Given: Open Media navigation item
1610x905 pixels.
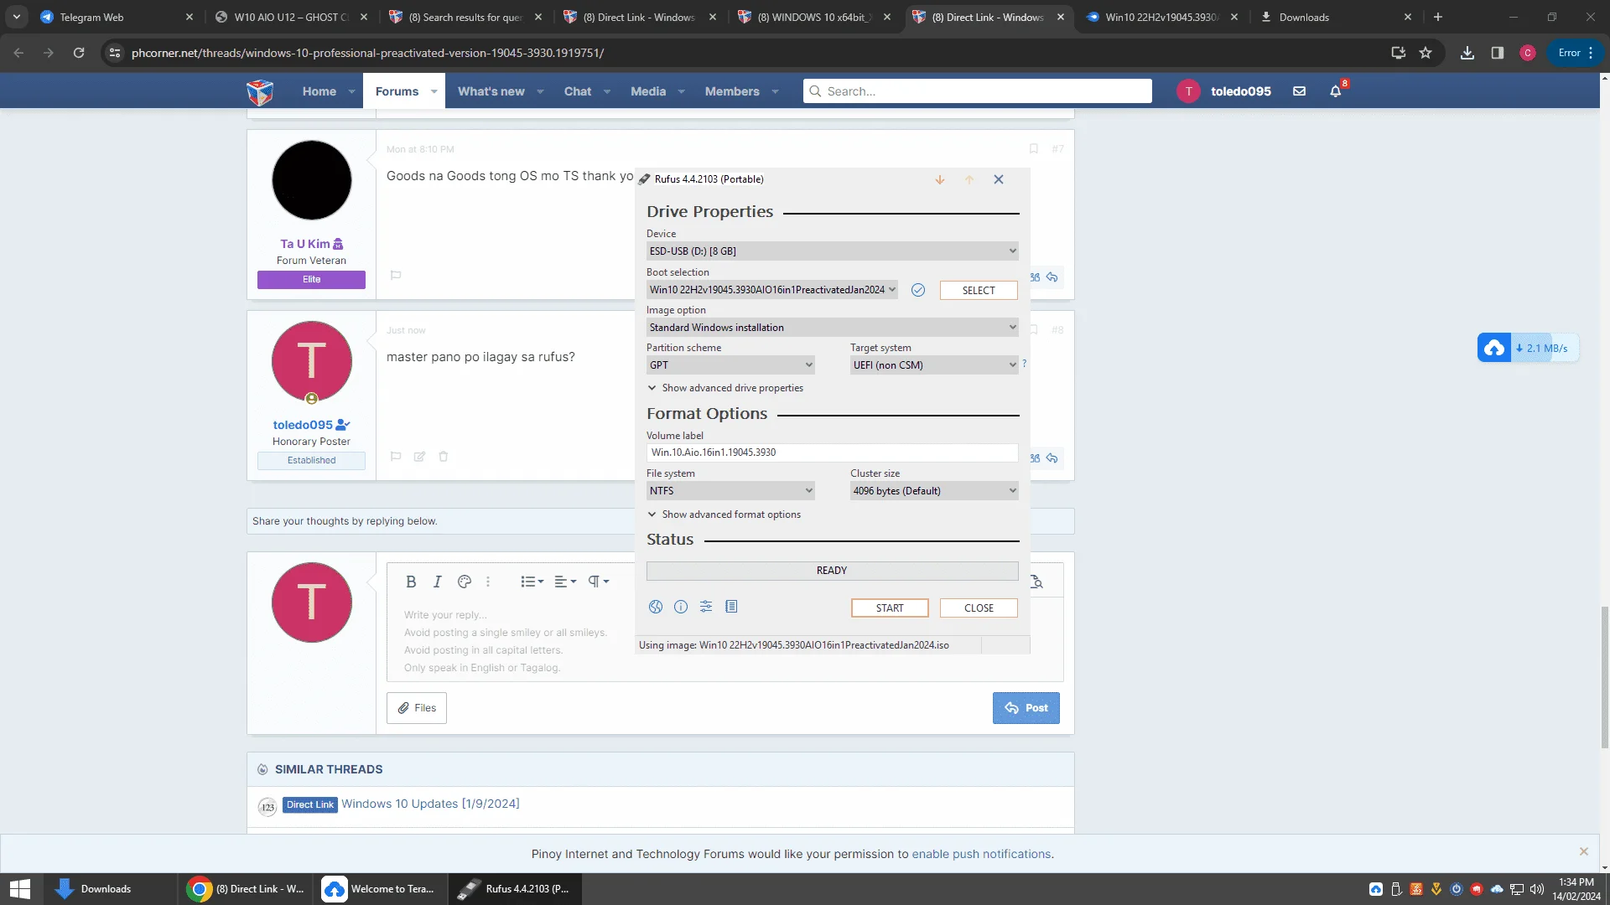Looking at the screenshot, I should pyautogui.click(x=648, y=91).
